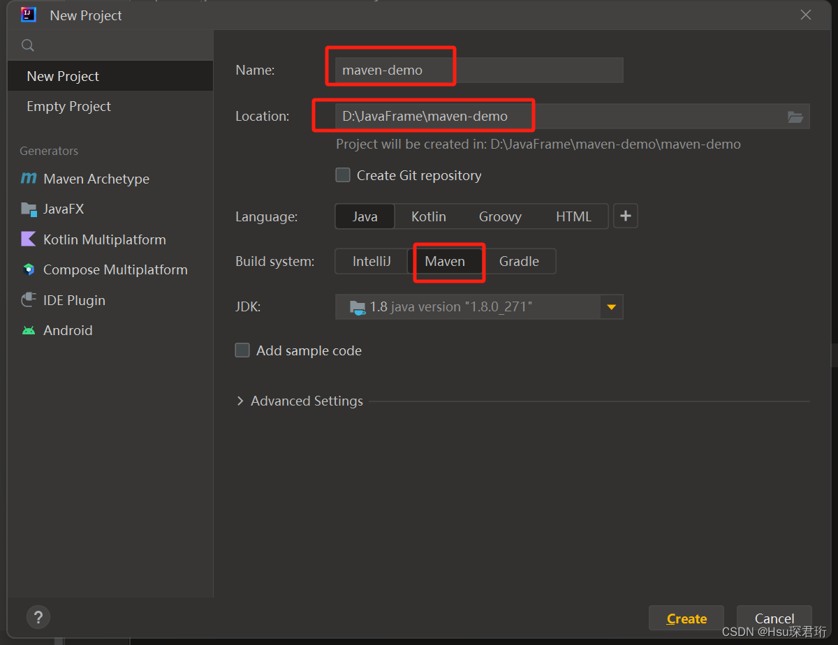Viewport: 838px width, 645px height.
Task: Close the New Project dialog
Action: 806,15
